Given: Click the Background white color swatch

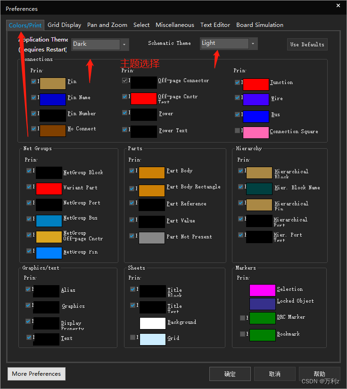Looking at the screenshot, I should tap(152, 323).
